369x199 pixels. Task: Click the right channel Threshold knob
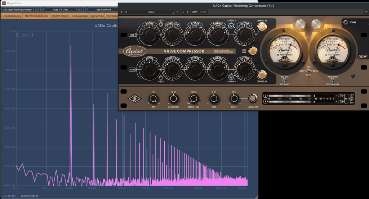point(172,70)
